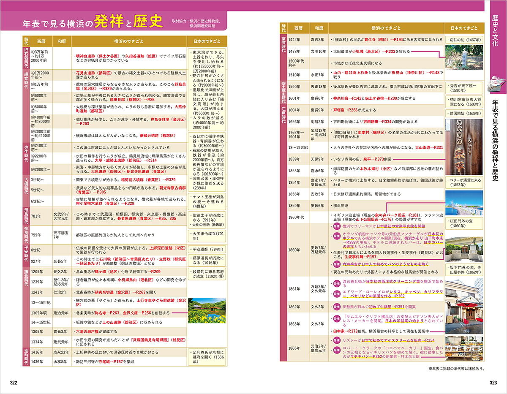Select the 鎌倉時代 era label
Image resolution: width=507 pixels, height=394 pixels.
[x=26, y=277]
